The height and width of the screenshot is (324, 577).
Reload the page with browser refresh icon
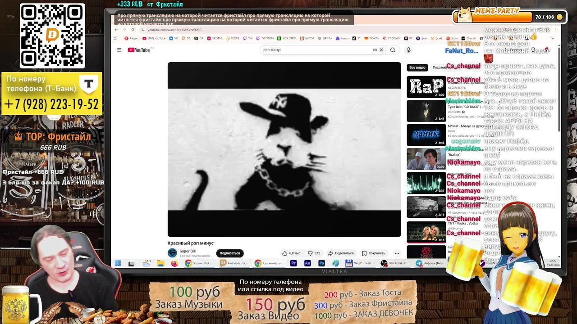[x=133, y=30]
